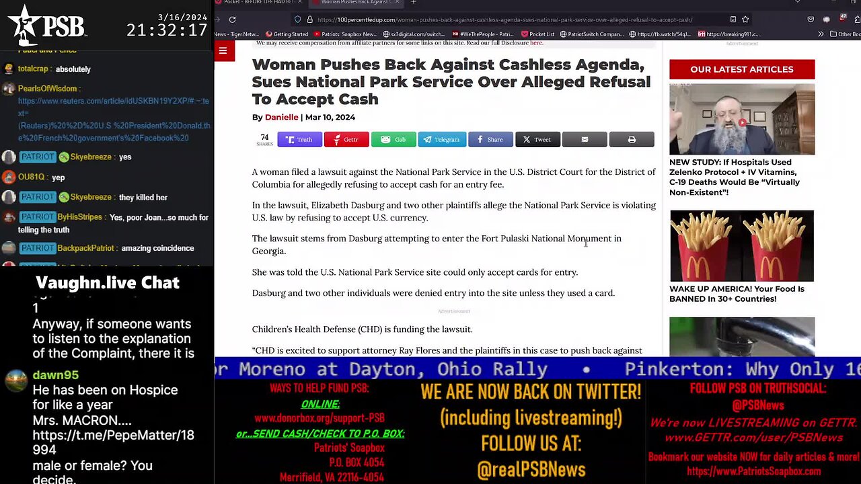861x484 pixels.
Task: Reload the browser page
Action: pos(232,19)
